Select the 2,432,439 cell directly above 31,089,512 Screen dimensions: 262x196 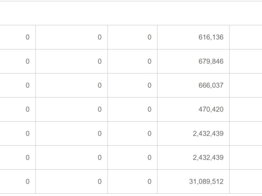pos(193,158)
